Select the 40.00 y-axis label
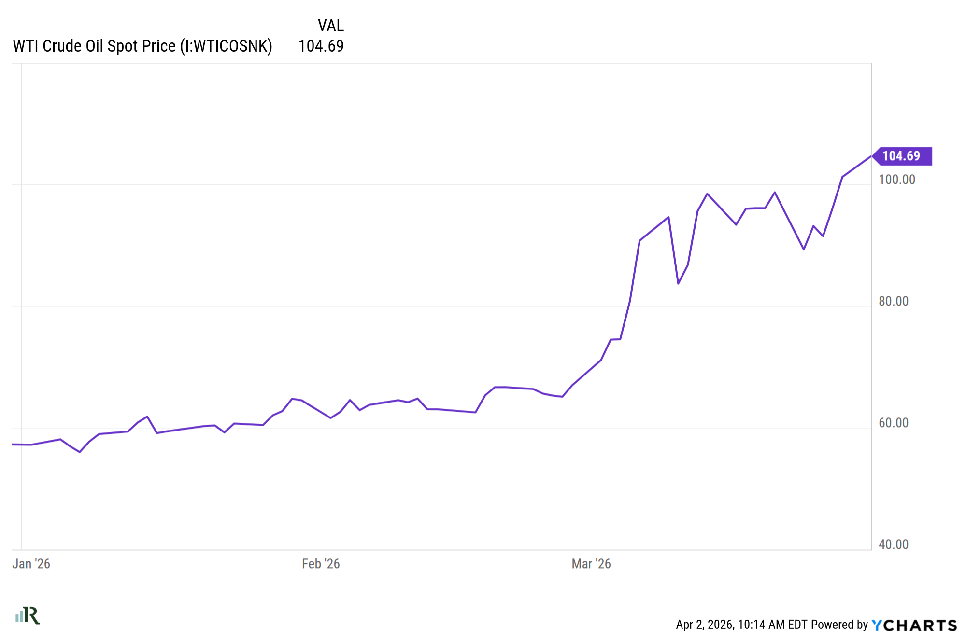Image resolution: width=966 pixels, height=639 pixels. (893, 544)
